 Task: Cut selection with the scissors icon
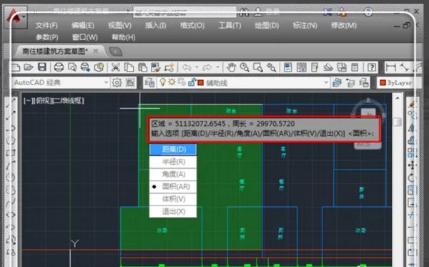[116, 67]
